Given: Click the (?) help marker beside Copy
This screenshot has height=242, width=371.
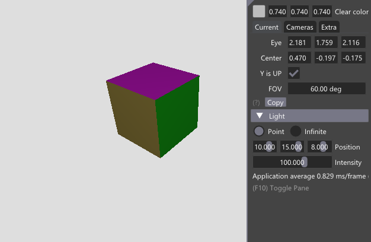Looking at the screenshot, I should (x=257, y=103).
